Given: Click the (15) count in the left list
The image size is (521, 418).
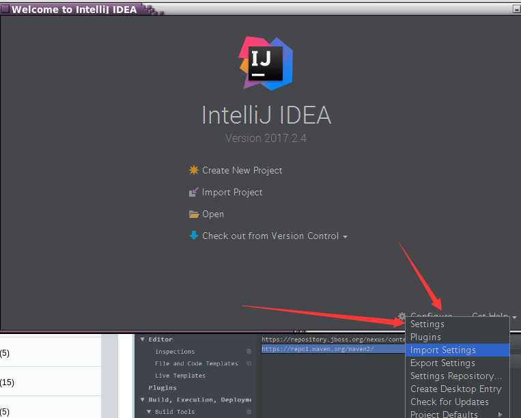Looking at the screenshot, I should pyautogui.click(x=7, y=382).
